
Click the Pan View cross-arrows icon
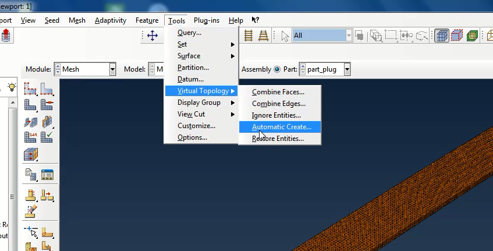[x=152, y=36]
